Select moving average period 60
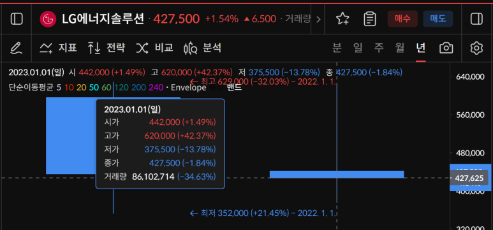This screenshot has height=230, width=493. click(107, 87)
